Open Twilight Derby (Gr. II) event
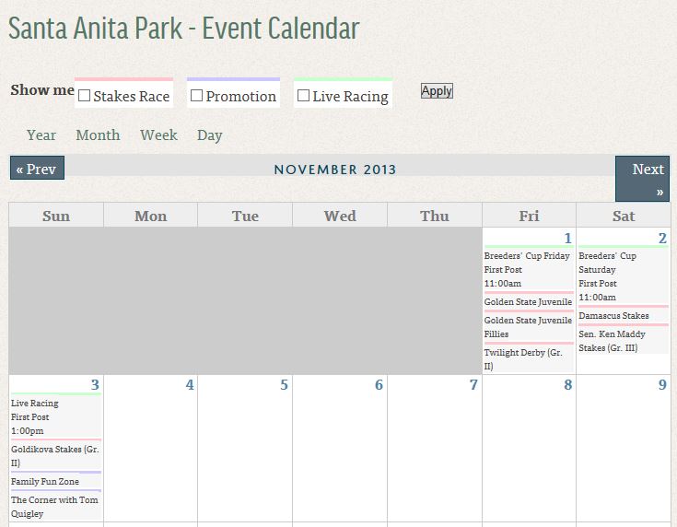677x527 pixels. click(x=523, y=359)
